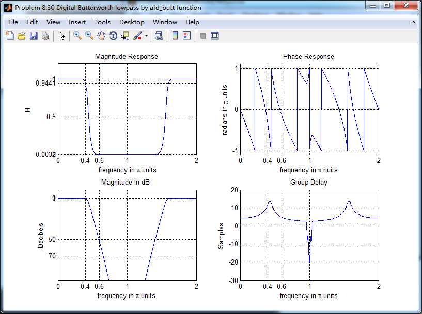
Task: Open the Edit menu
Action: click(x=32, y=22)
